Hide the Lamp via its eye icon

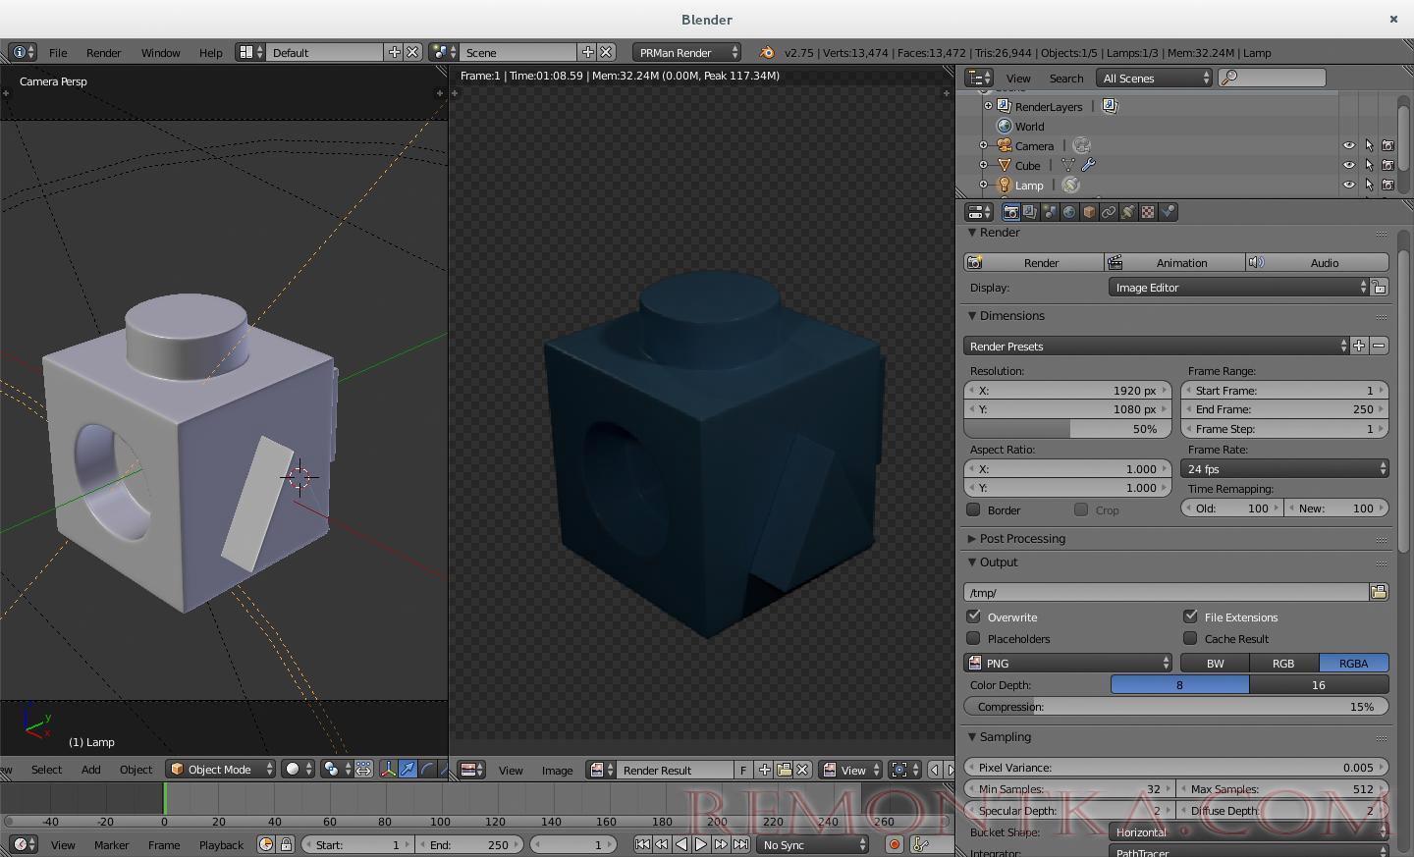(x=1349, y=185)
